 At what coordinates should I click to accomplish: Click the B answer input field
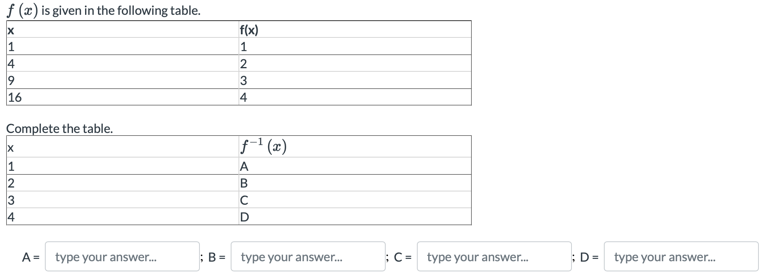point(308,257)
